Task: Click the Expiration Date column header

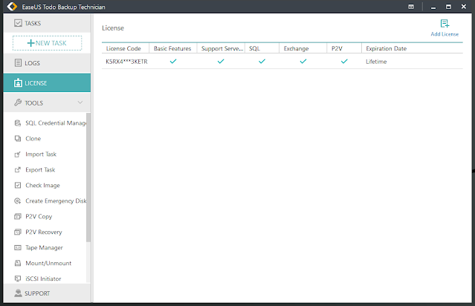Action: coord(413,48)
